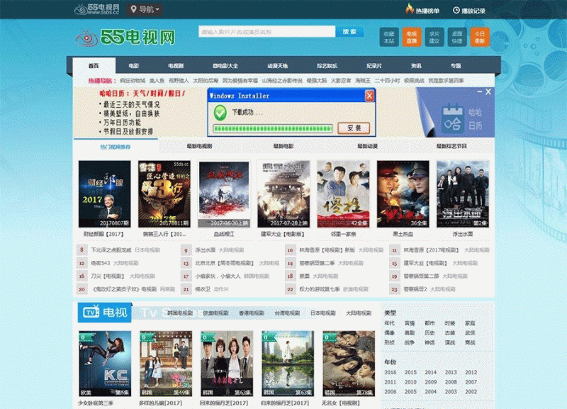
Task: Click the installer download progress bar
Action: (x=273, y=128)
